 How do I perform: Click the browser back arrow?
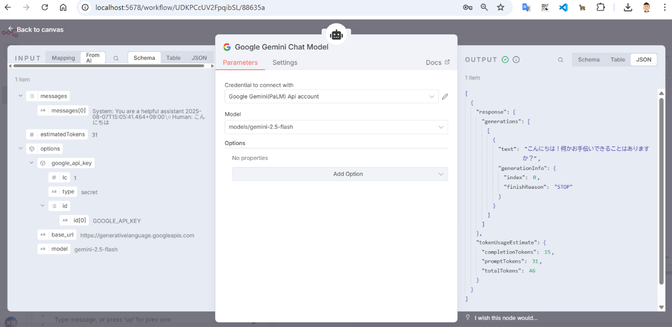coord(8,7)
